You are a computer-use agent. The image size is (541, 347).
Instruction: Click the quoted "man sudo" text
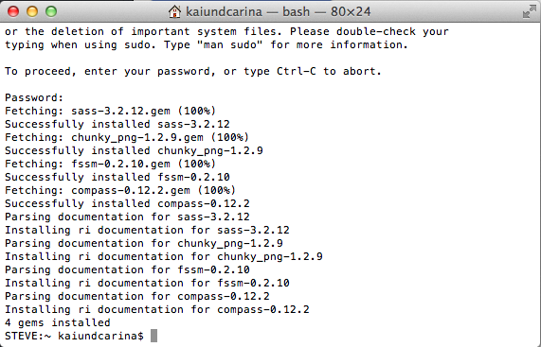pyautogui.click(x=230, y=44)
